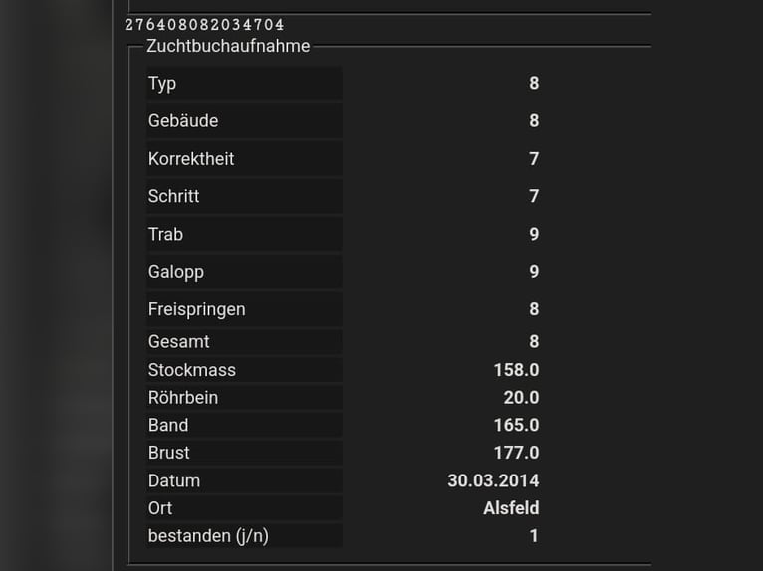Select the Stockmass row label

click(x=192, y=370)
